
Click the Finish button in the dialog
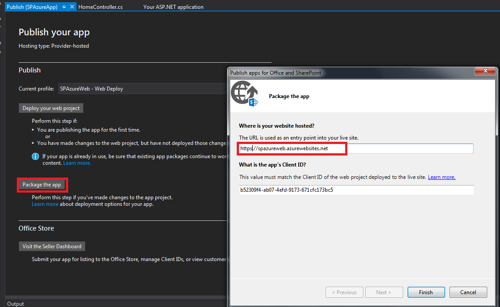pos(426,292)
